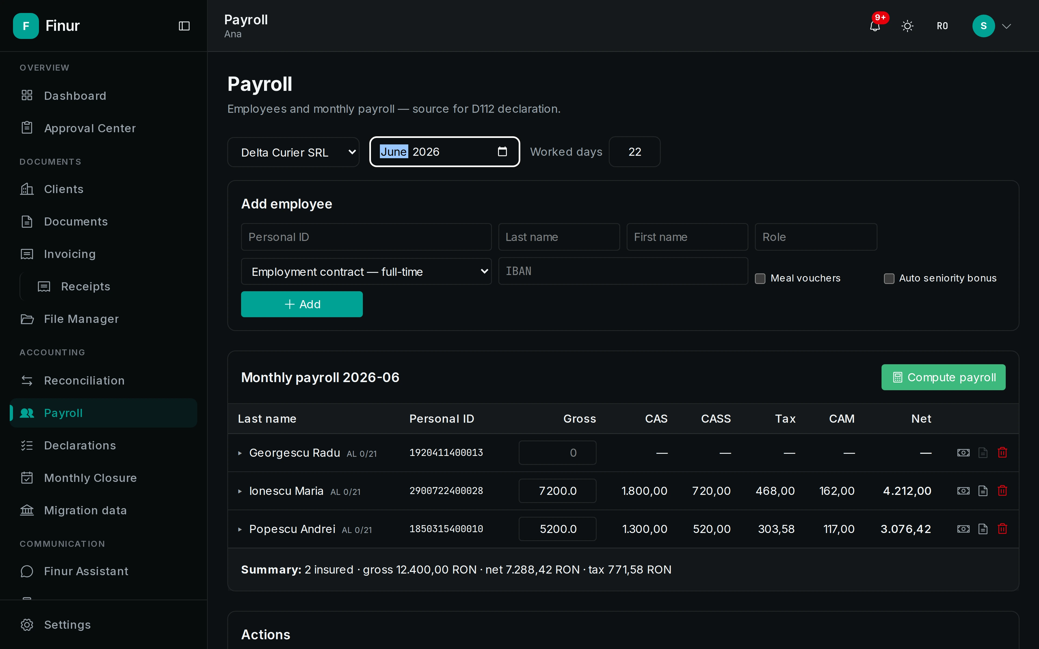Open payment icon for Georgescu Radu
The height and width of the screenshot is (649, 1039).
click(963, 453)
